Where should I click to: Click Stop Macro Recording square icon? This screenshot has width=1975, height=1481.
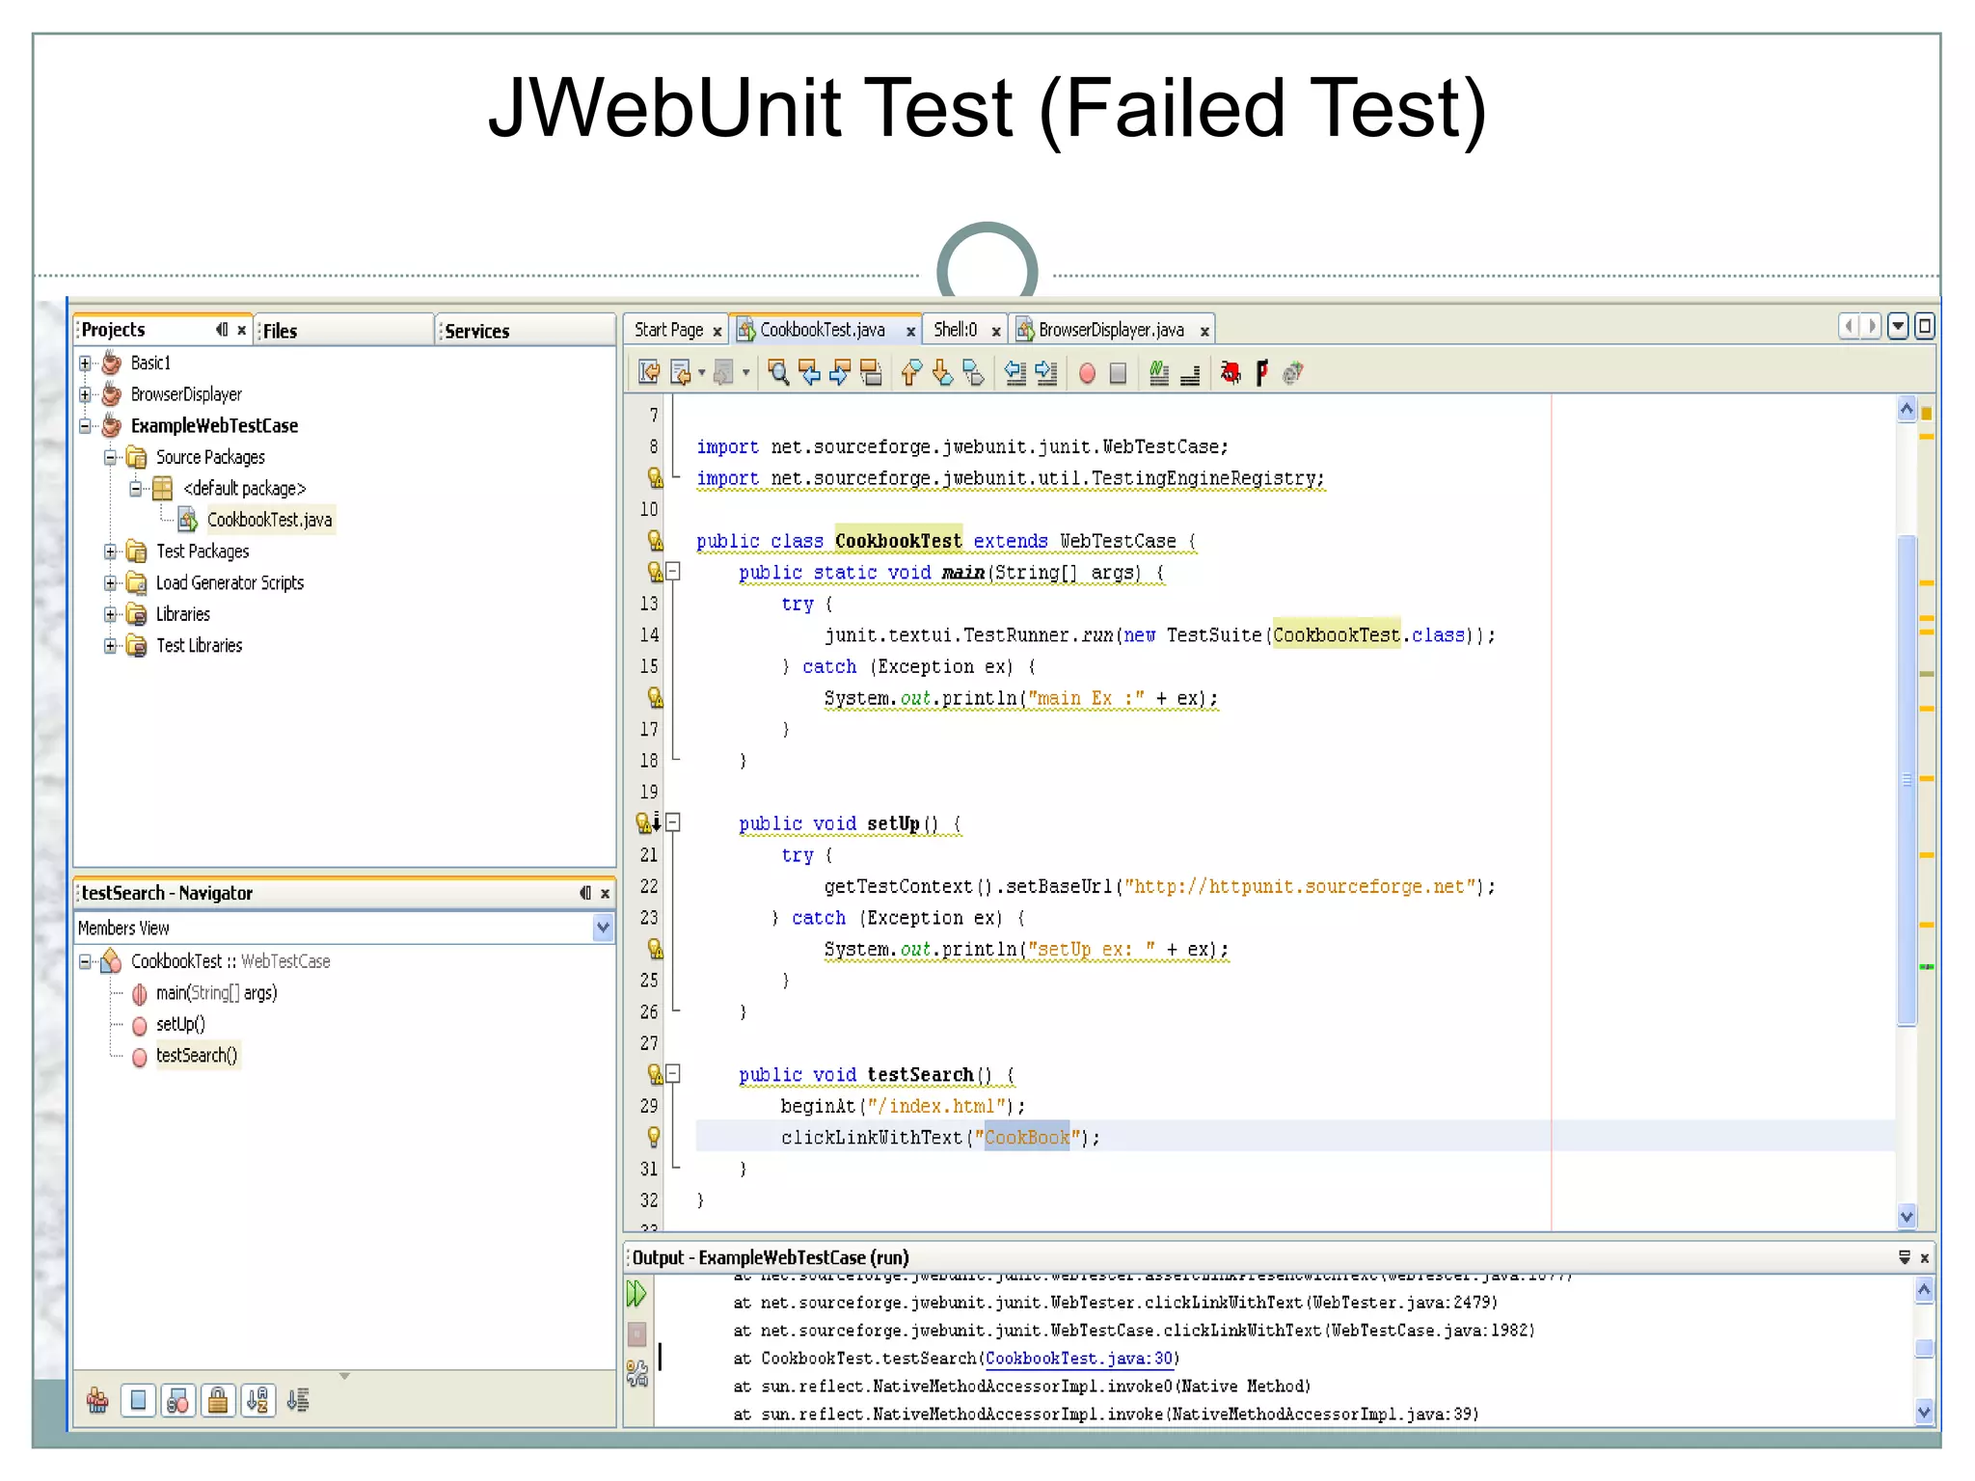click(x=1118, y=374)
